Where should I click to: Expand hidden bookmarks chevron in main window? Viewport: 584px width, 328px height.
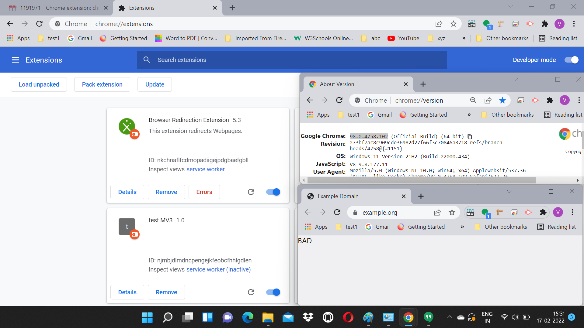point(464,38)
